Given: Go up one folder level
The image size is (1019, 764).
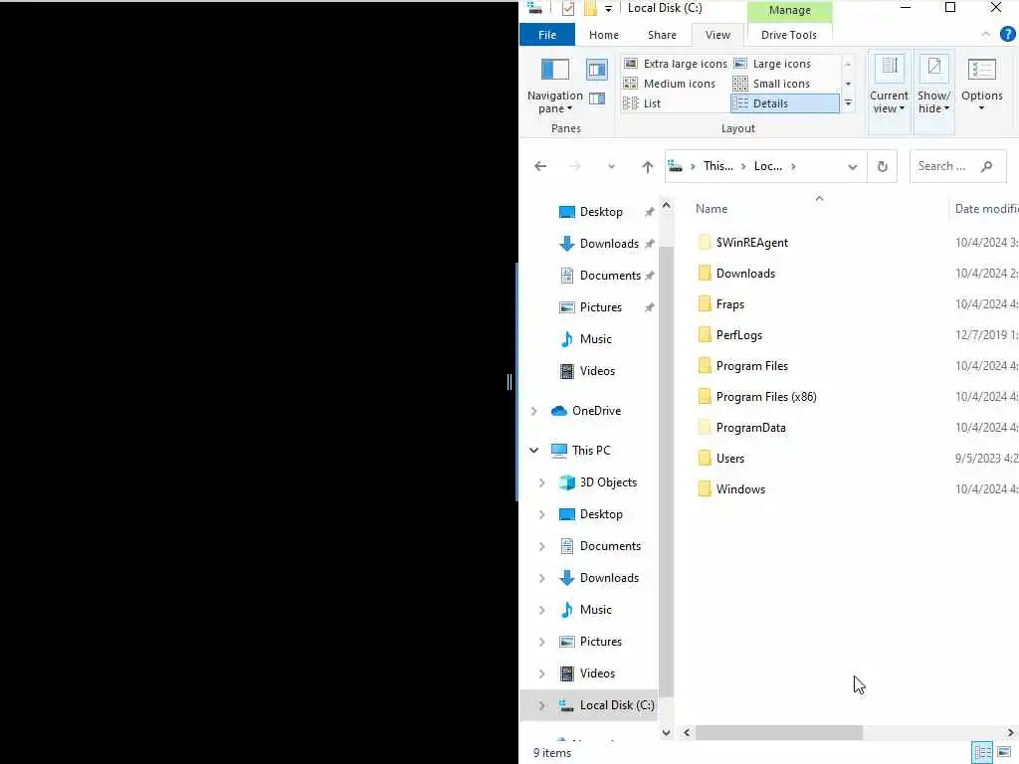Looking at the screenshot, I should click(647, 167).
